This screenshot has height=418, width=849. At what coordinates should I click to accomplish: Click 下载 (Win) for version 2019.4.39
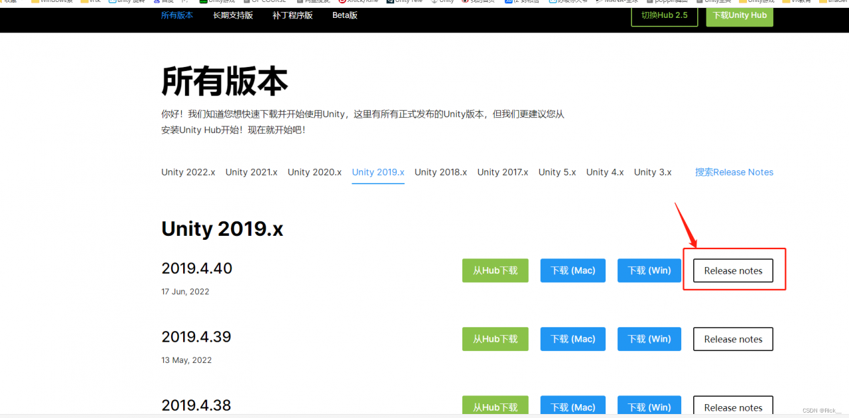pos(649,339)
